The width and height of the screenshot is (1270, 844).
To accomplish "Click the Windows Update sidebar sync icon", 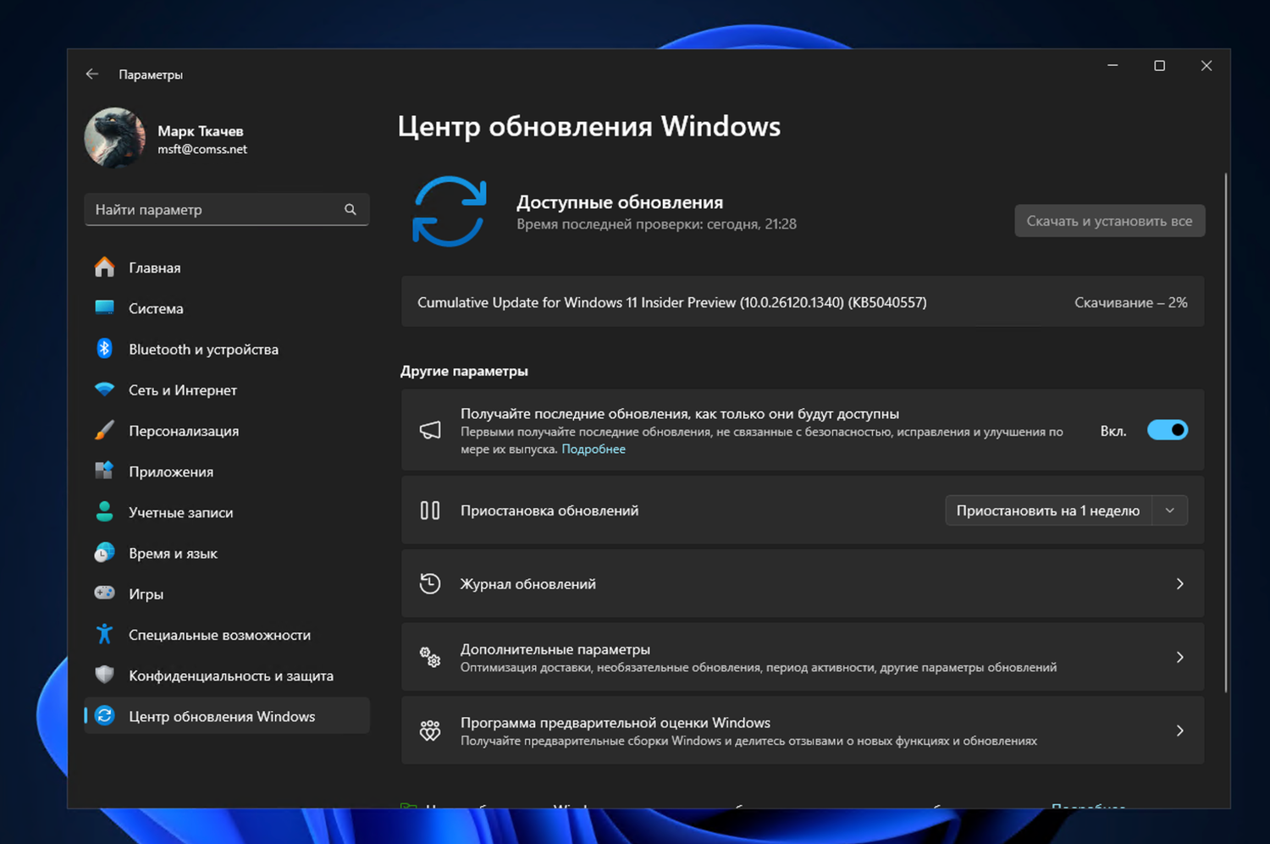I will [x=104, y=716].
